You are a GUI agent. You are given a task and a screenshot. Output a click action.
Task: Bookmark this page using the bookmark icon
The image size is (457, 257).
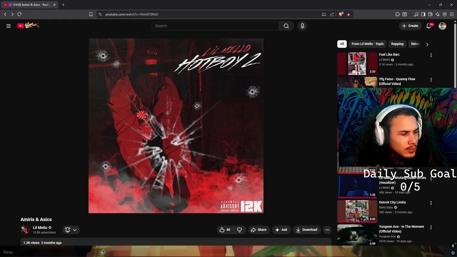pos(91,14)
